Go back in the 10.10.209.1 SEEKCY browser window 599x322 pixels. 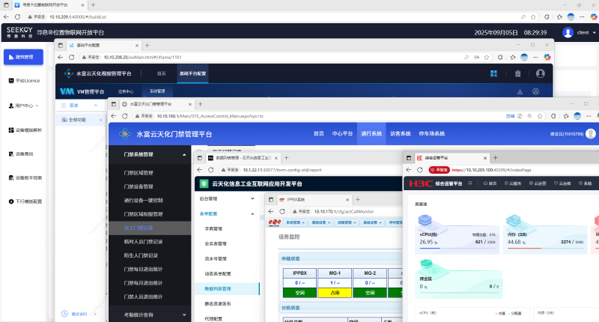(x=6, y=16)
